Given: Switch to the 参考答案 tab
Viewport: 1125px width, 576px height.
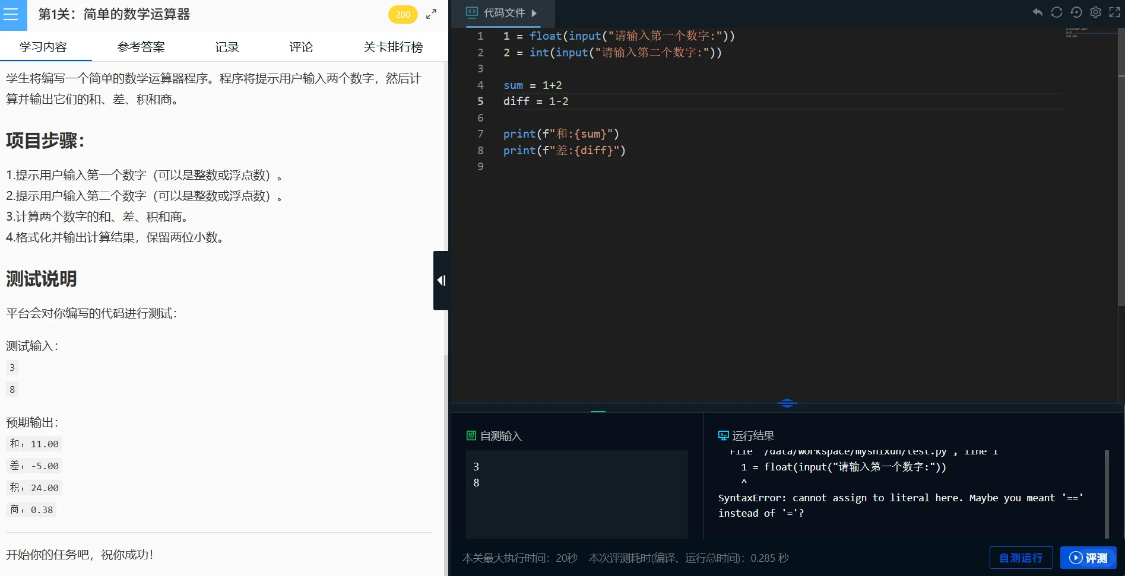Looking at the screenshot, I should (x=141, y=47).
